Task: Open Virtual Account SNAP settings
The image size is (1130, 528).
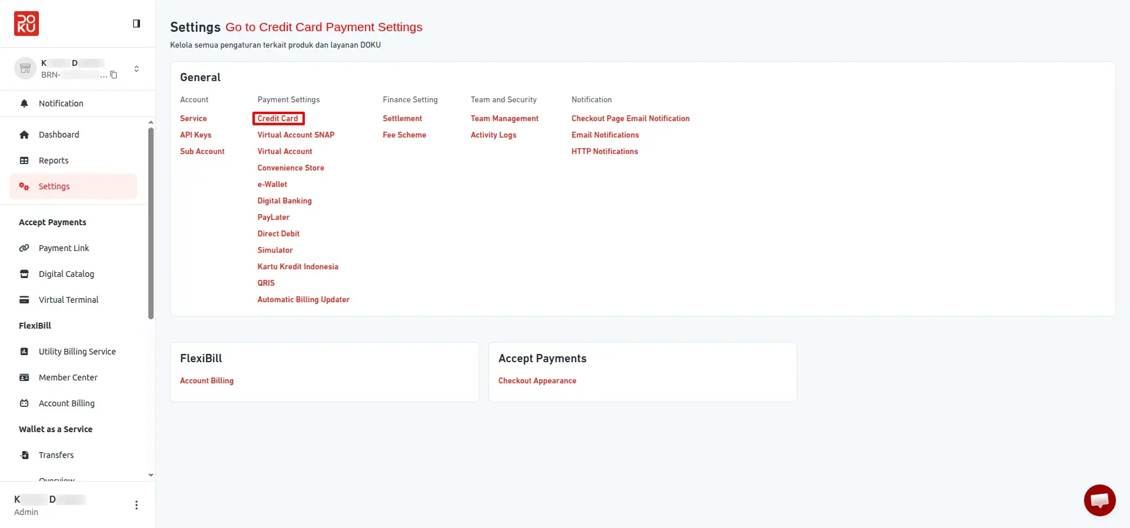Action: 295,135
